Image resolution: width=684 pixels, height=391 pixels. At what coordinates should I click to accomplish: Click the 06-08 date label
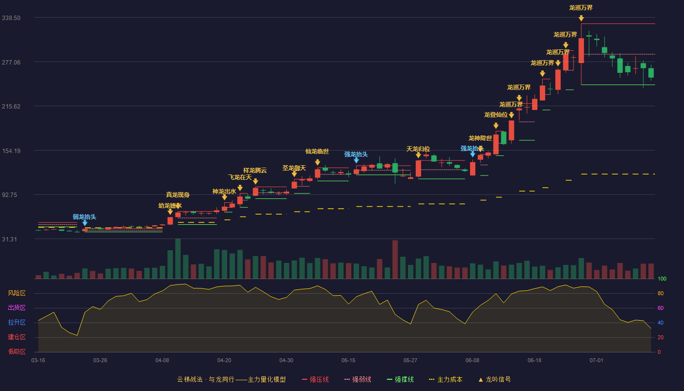472,360
